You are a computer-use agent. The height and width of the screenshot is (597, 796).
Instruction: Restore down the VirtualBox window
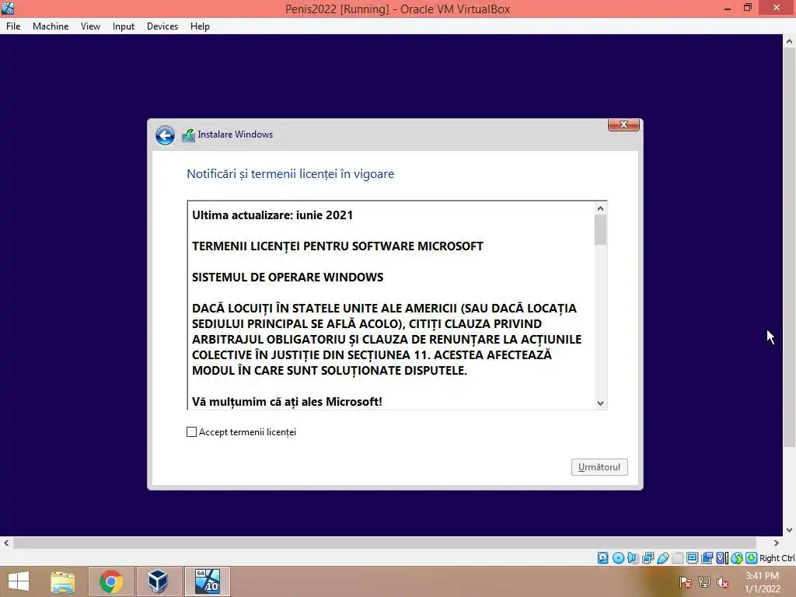pos(748,8)
